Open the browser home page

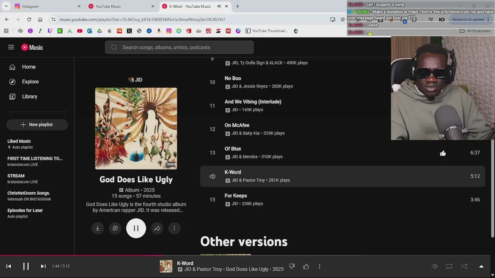pyautogui.click(x=40, y=19)
